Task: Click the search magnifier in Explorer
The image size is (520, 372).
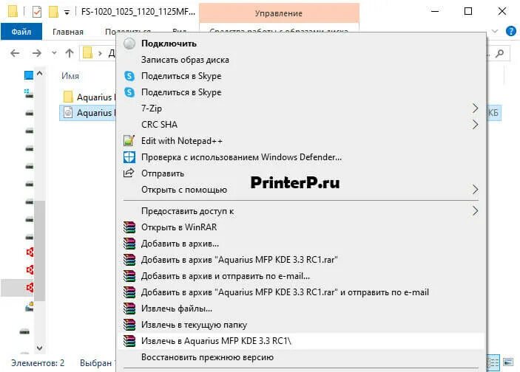Action: (499, 53)
